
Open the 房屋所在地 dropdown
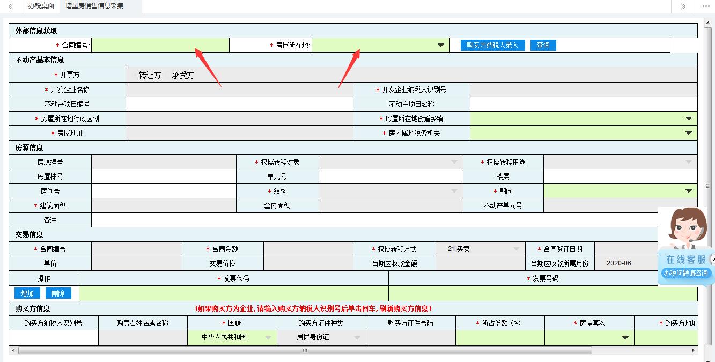[441, 45]
